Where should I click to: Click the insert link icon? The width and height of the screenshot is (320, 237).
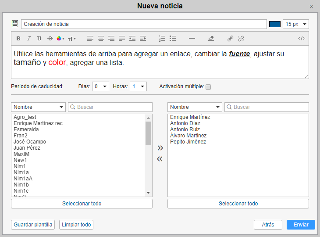click(230, 39)
